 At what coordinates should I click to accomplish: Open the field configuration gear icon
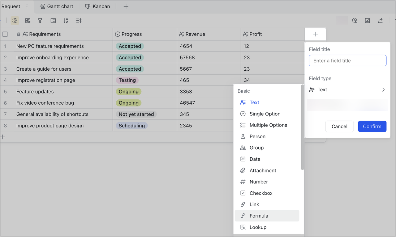click(x=15, y=20)
